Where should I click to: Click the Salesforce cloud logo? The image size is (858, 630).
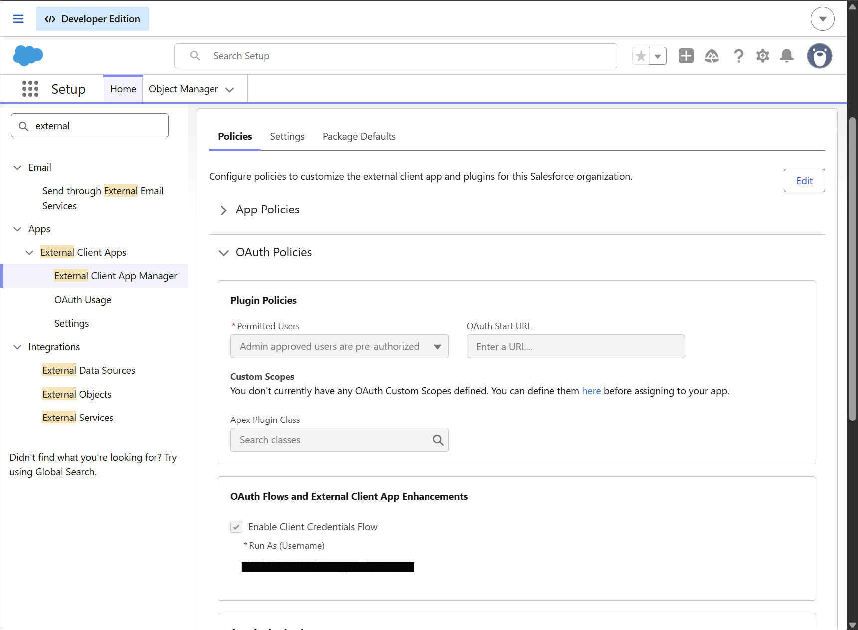28,55
